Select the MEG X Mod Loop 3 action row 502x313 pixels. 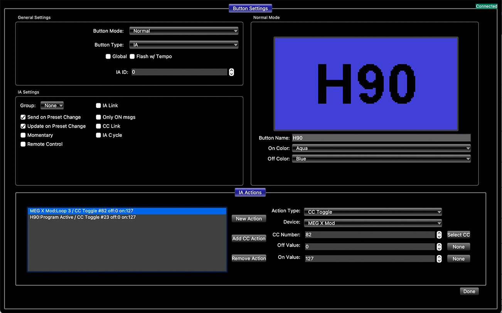(x=127, y=211)
